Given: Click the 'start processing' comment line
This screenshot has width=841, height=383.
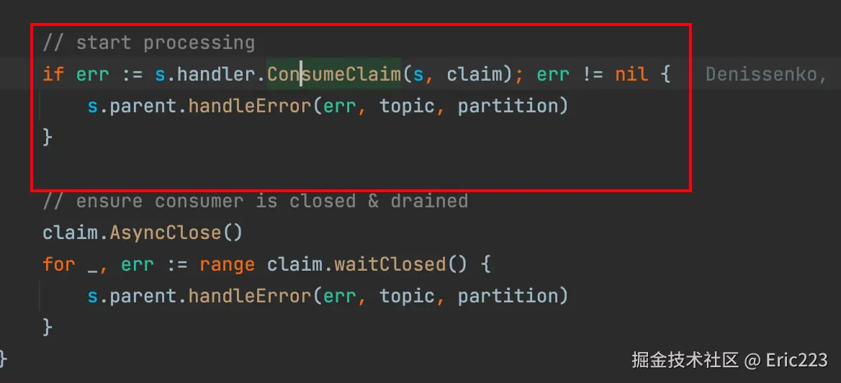Looking at the screenshot, I should 148,43.
